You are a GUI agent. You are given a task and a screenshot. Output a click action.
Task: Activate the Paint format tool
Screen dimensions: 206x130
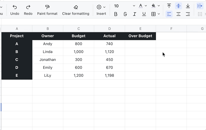47,10
